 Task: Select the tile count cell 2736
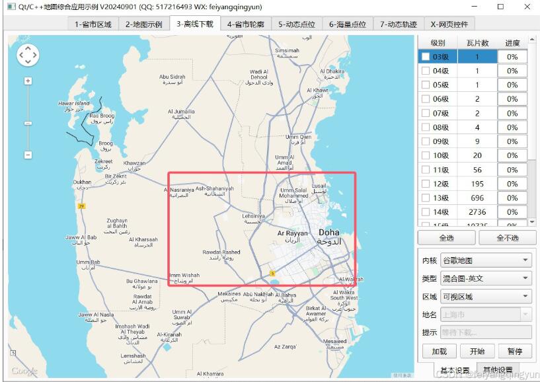click(477, 212)
